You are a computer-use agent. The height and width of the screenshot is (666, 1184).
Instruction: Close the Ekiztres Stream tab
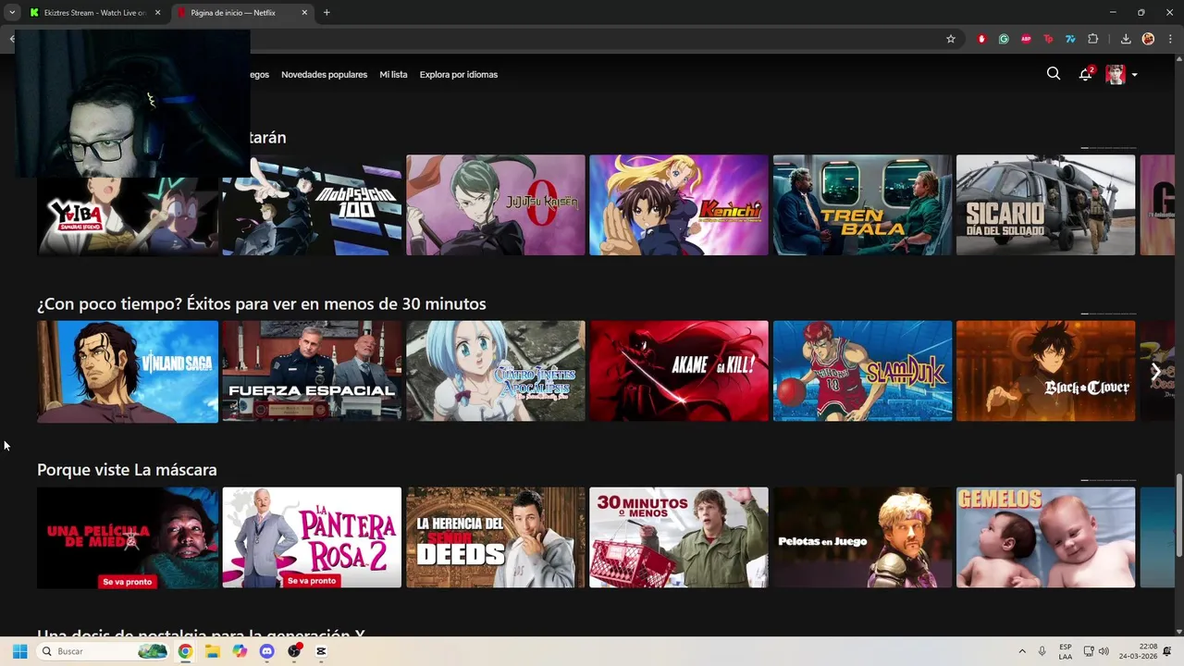(157, 13)
